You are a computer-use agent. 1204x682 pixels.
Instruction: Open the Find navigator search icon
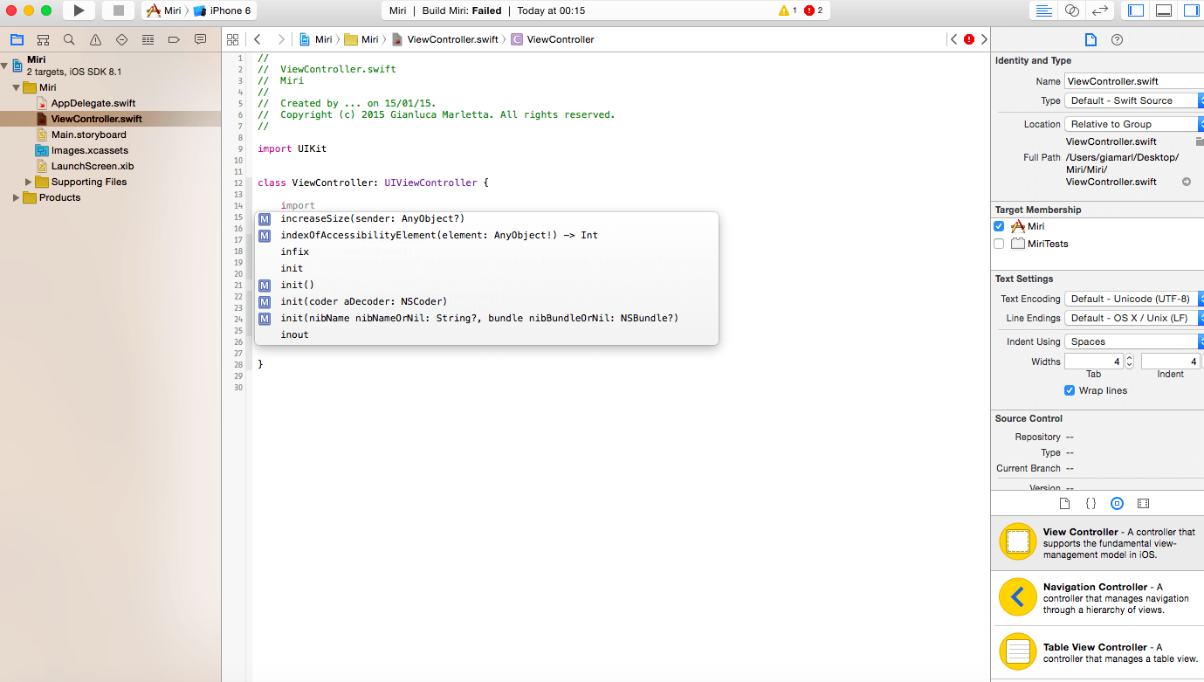coord(69,39)
